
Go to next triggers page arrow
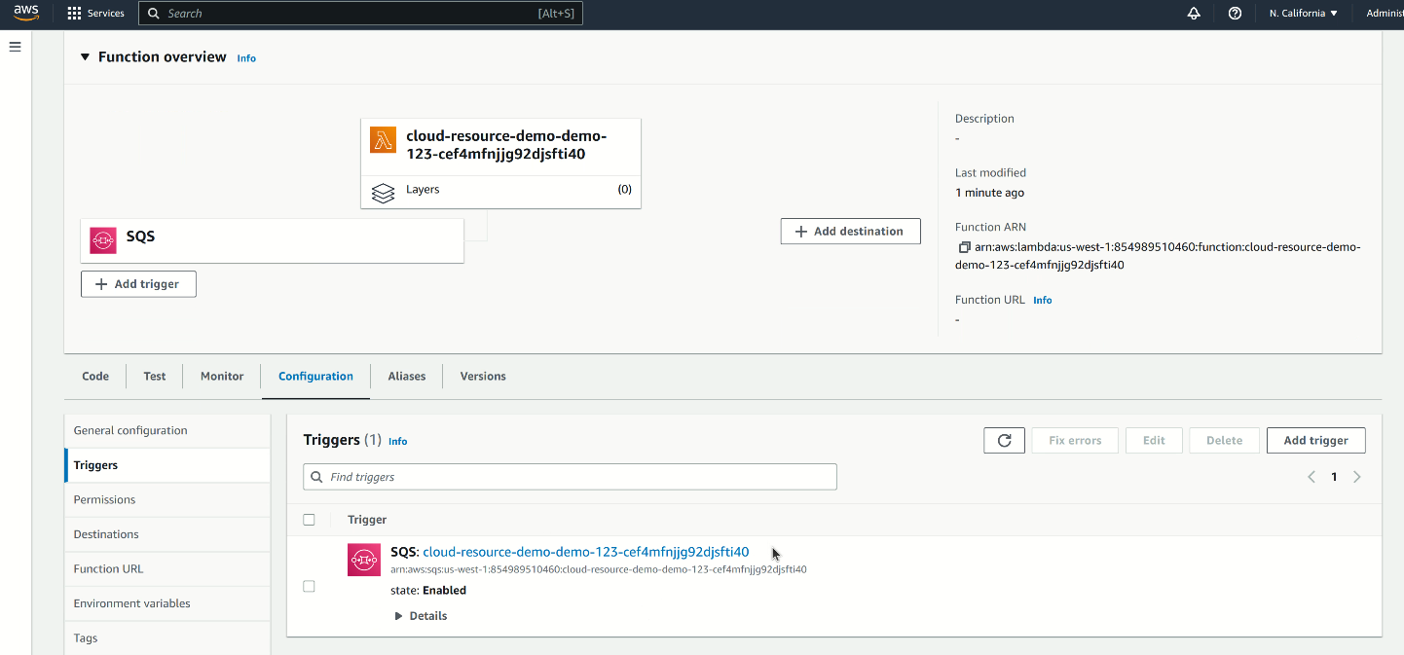click(x=1357, y=477)
